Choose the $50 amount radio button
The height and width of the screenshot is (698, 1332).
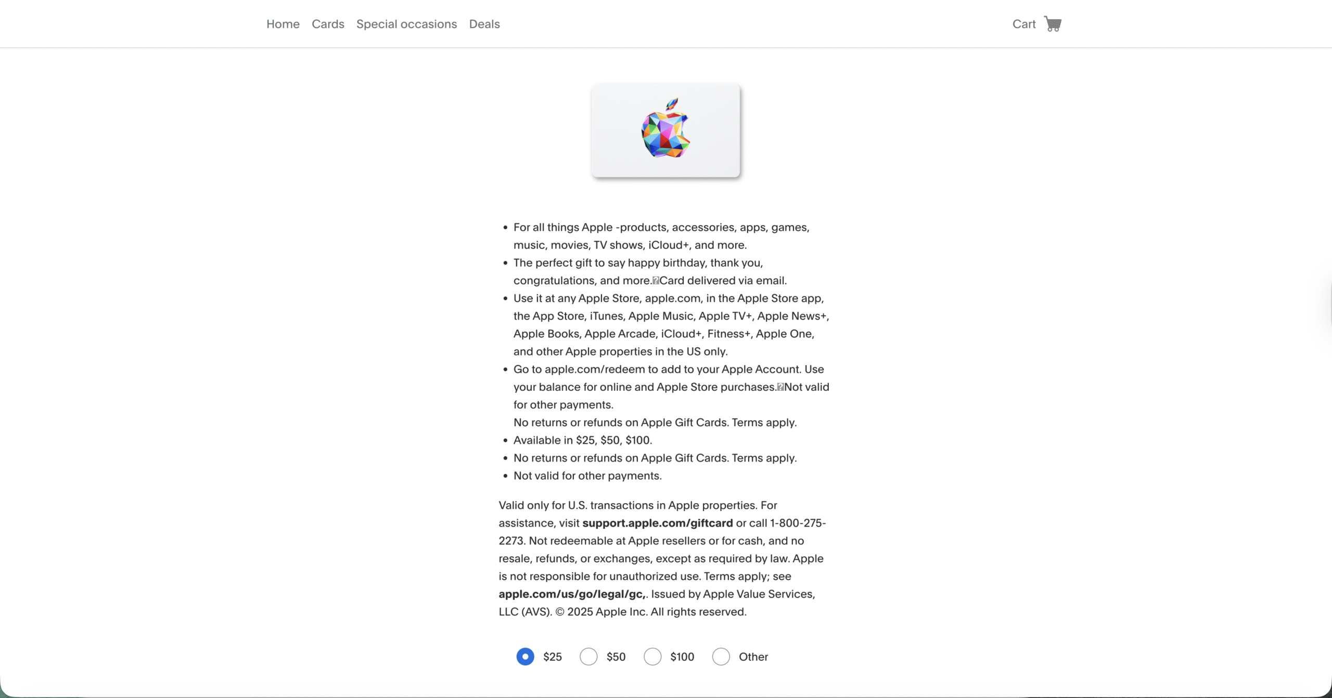tap(588, 656)
